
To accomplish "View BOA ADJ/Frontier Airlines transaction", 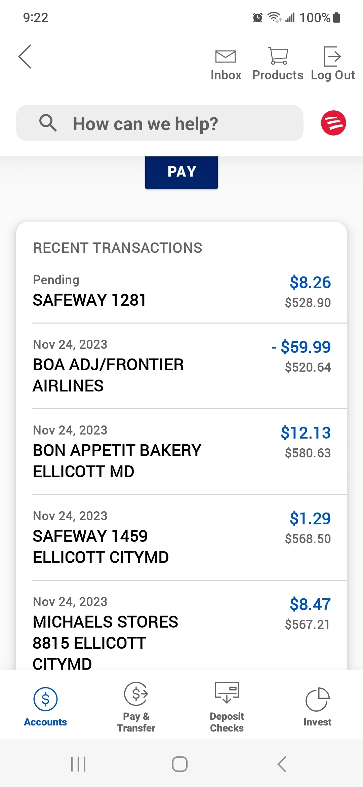I will point(182,366).
